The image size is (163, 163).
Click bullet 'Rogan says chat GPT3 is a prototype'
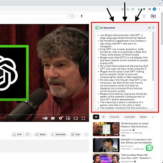point(124,60)
